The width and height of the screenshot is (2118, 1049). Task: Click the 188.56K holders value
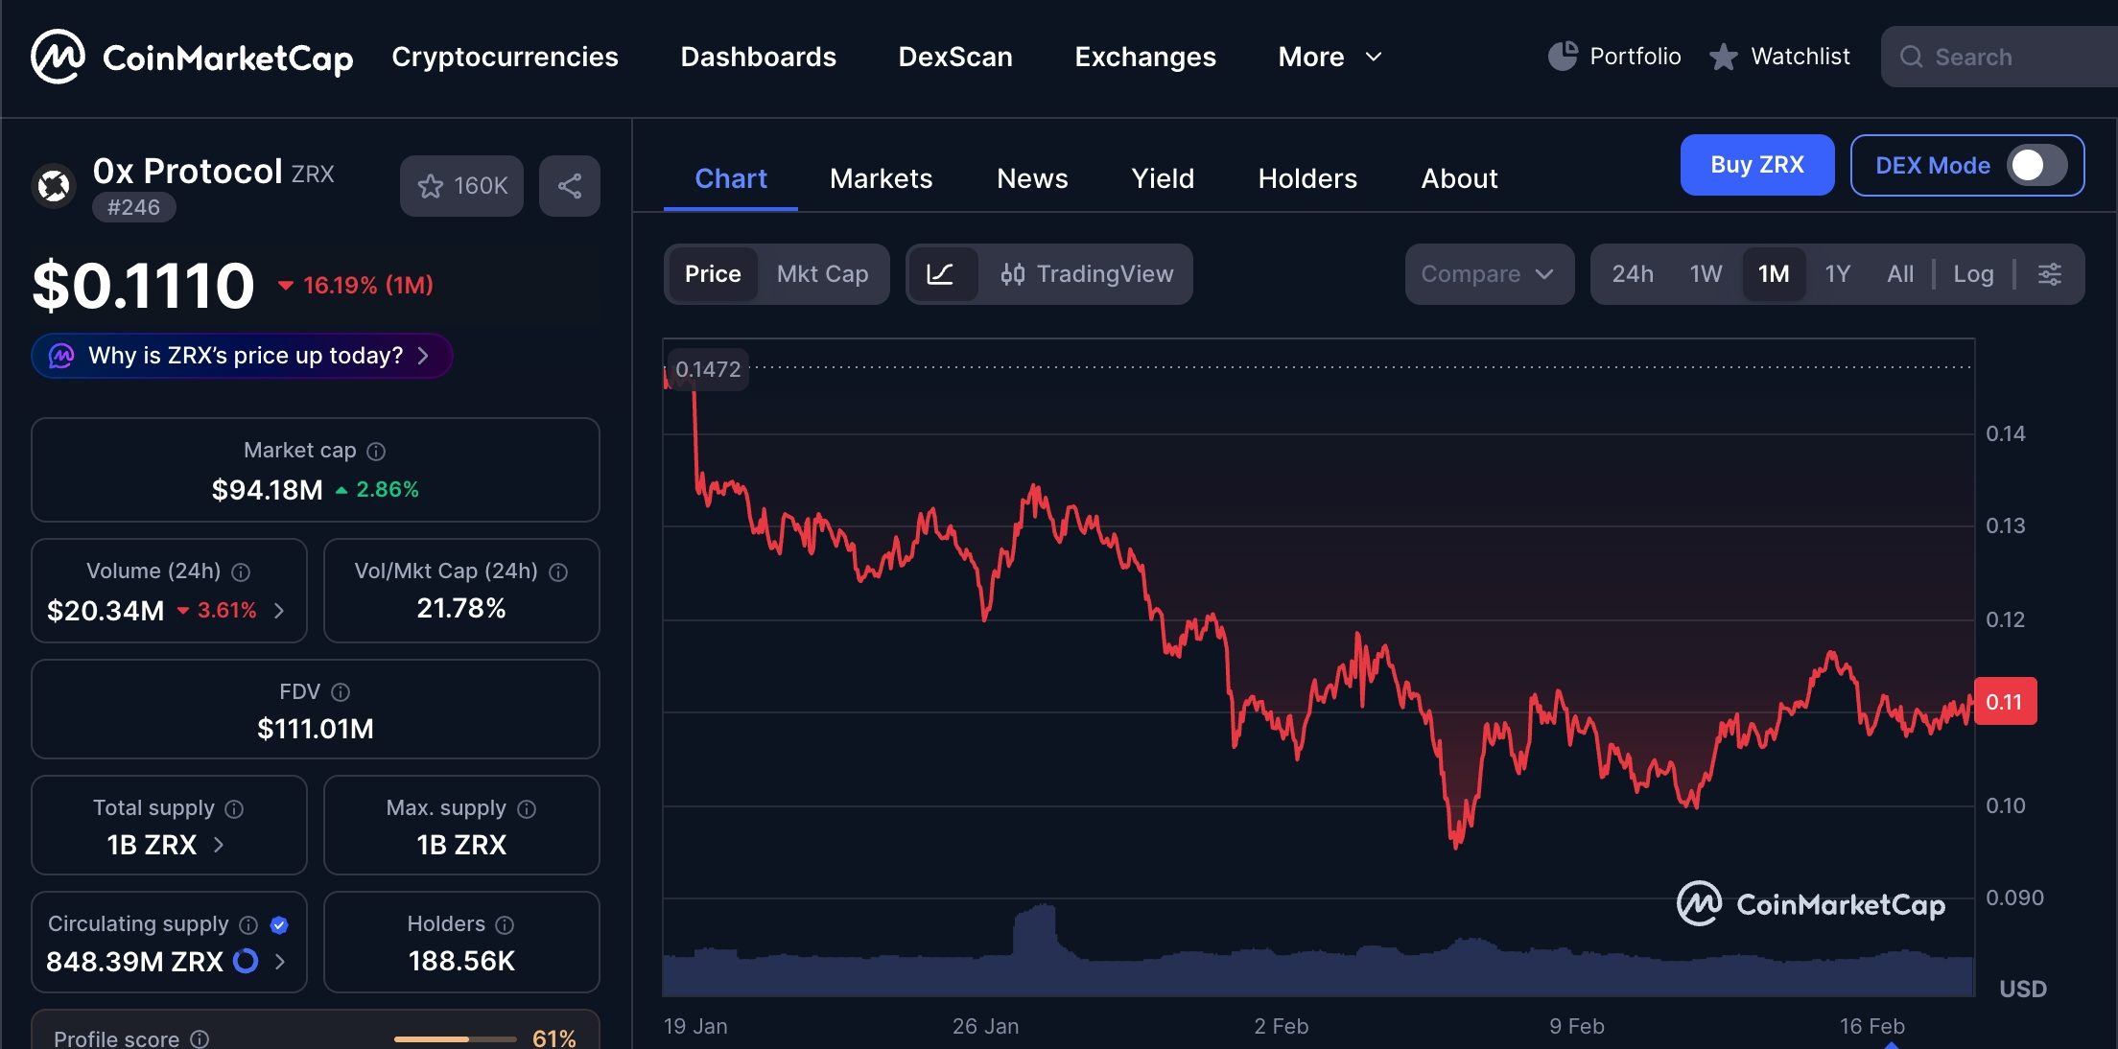click(x=461, y=961)
